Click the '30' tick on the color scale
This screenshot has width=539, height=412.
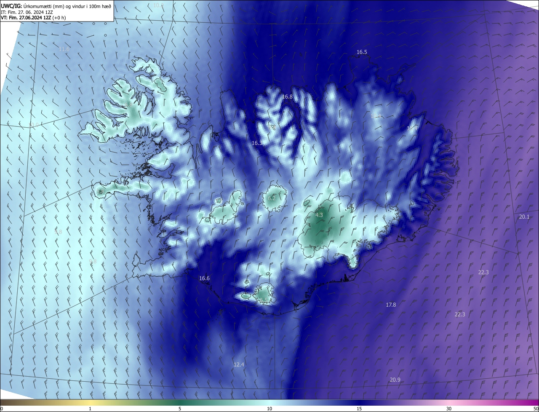pyautogui.click(x=449, y=409)
